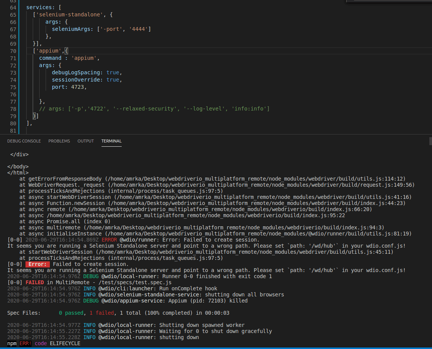Activate the TERMINAL tab
432x349 pixels.
[x=111, y=141]
